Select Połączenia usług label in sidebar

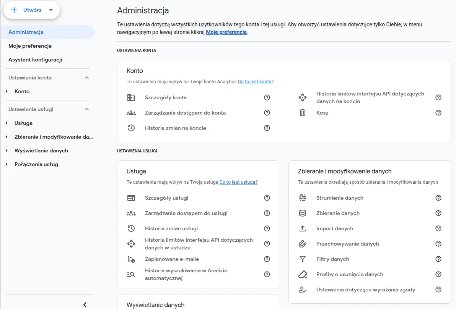tap(36, 164)
